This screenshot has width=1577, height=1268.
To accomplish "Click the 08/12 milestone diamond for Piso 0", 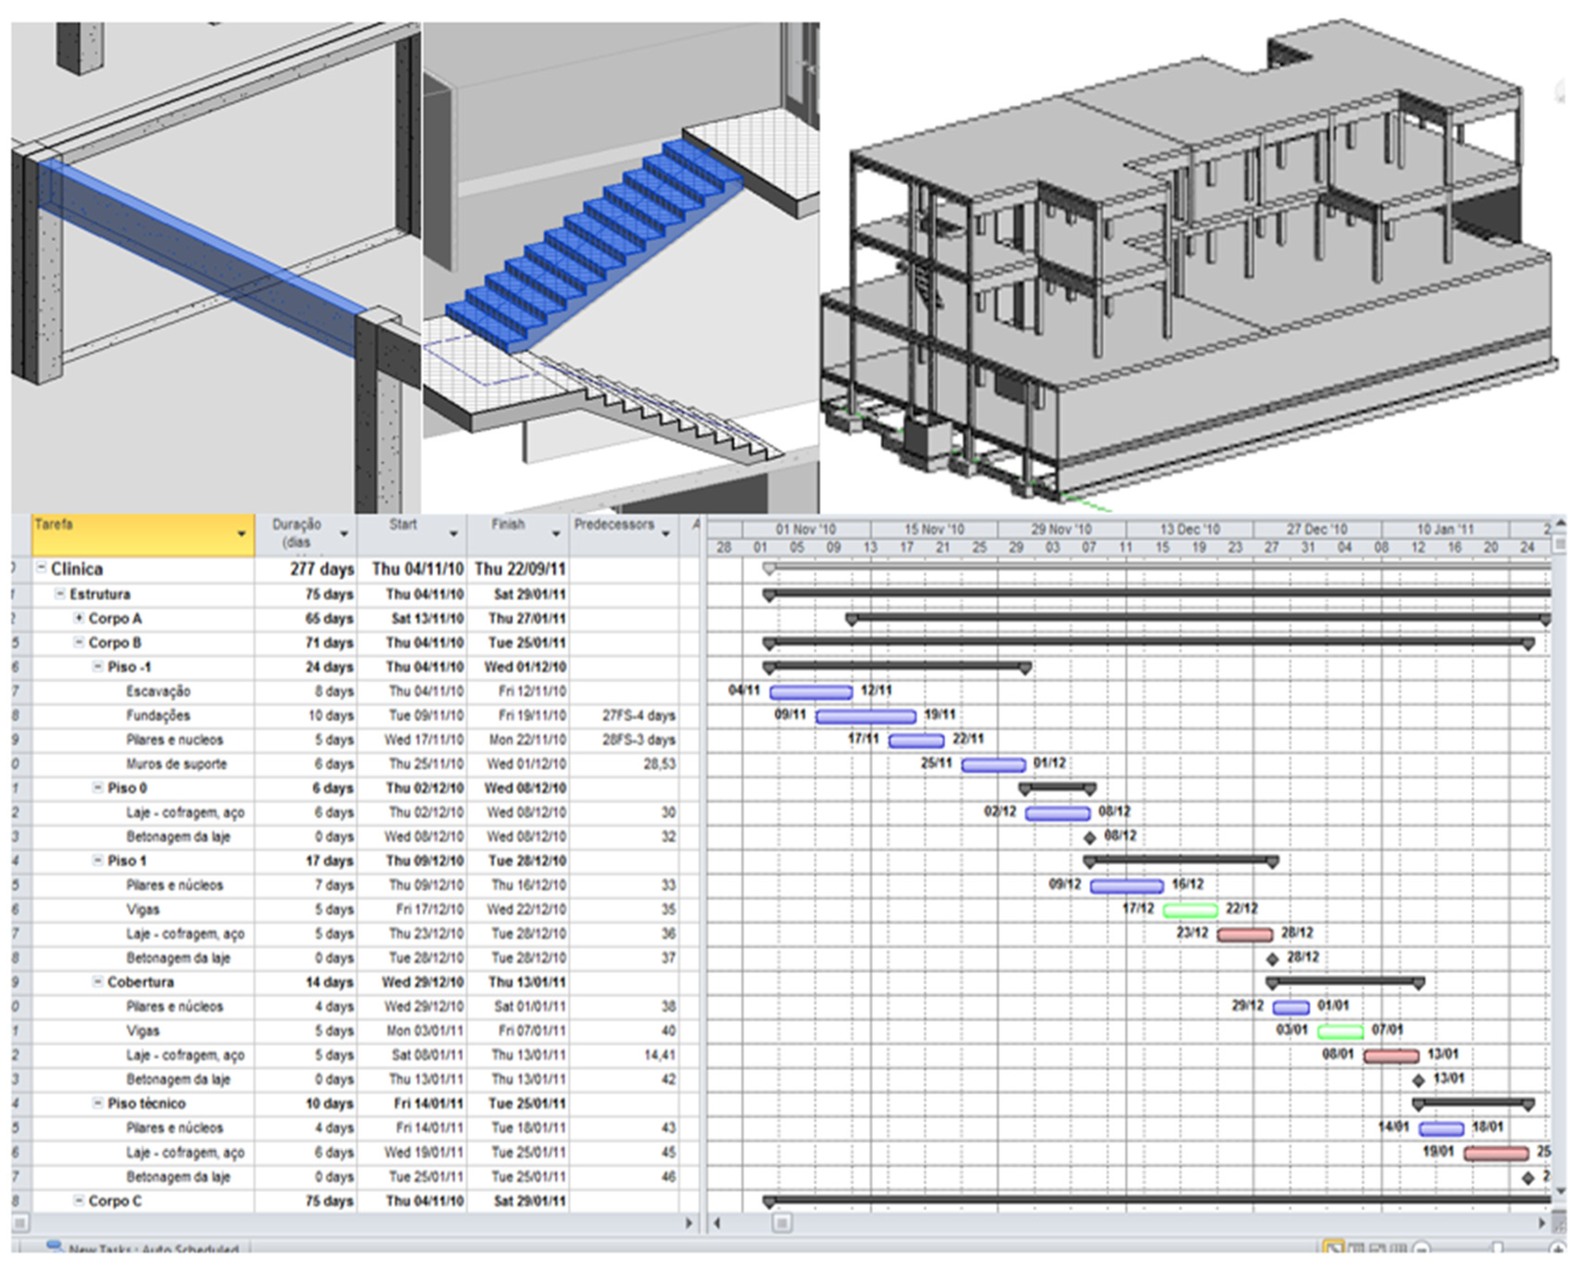I will pos(1090,837).
